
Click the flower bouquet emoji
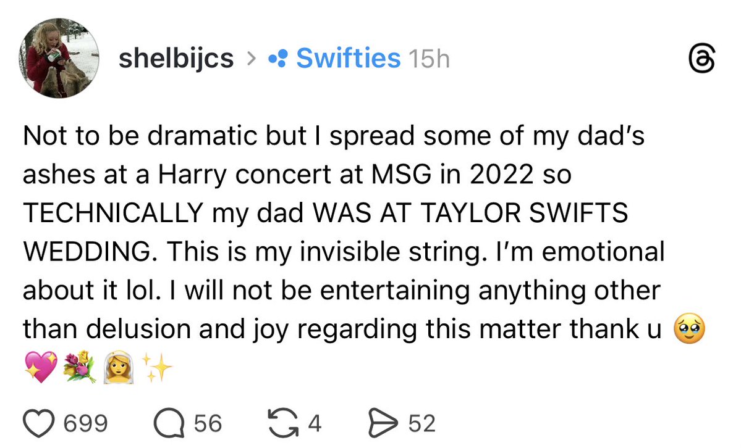coord(80,367)
